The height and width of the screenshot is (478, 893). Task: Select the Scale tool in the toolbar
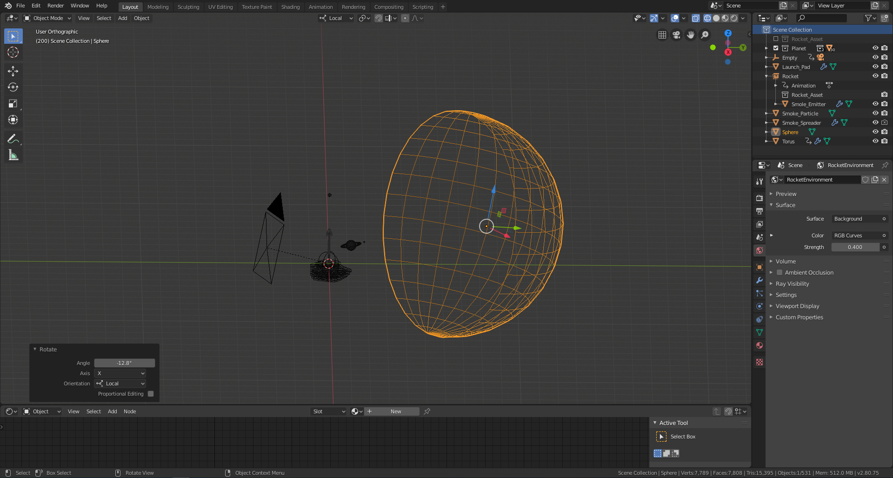pyautogui.click(x=13, y=103)
